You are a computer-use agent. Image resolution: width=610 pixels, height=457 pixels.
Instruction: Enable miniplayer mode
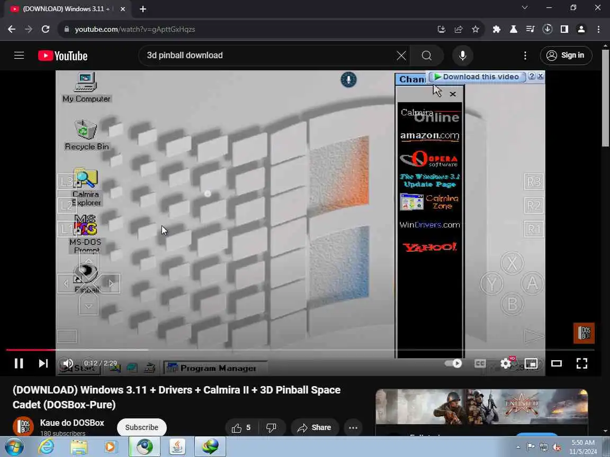531,363
